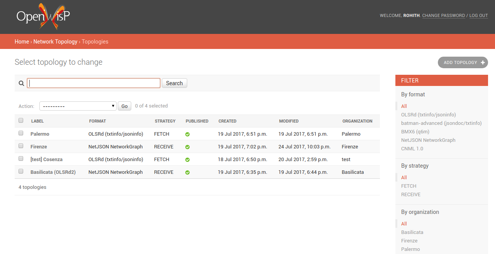Open Firenze topology
Image resolution: width=495 pixels, height=254 pixels.
click(x=39, y=147)
